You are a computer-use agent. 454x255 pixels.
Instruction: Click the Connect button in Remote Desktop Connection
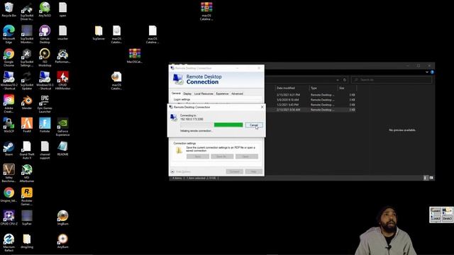coord(235,171)
